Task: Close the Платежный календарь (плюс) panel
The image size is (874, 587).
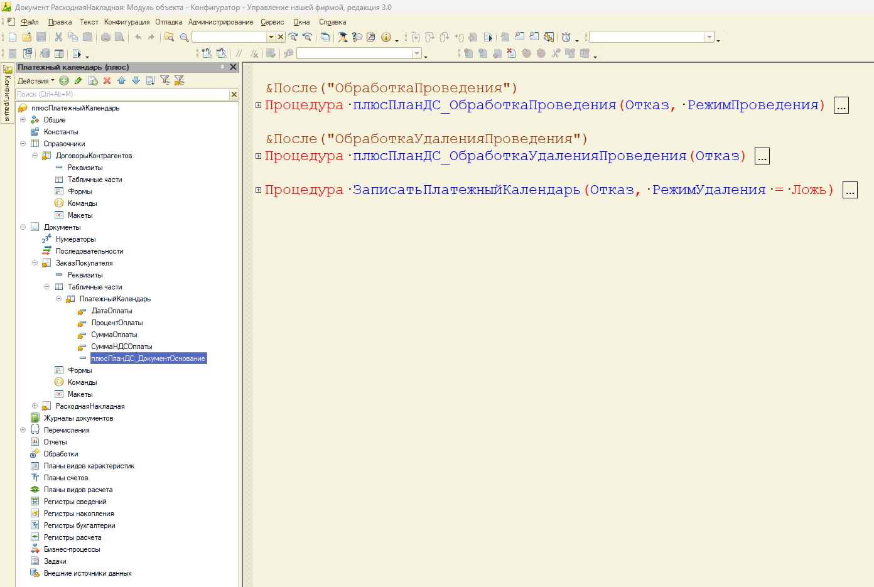Action: (233, 67)
